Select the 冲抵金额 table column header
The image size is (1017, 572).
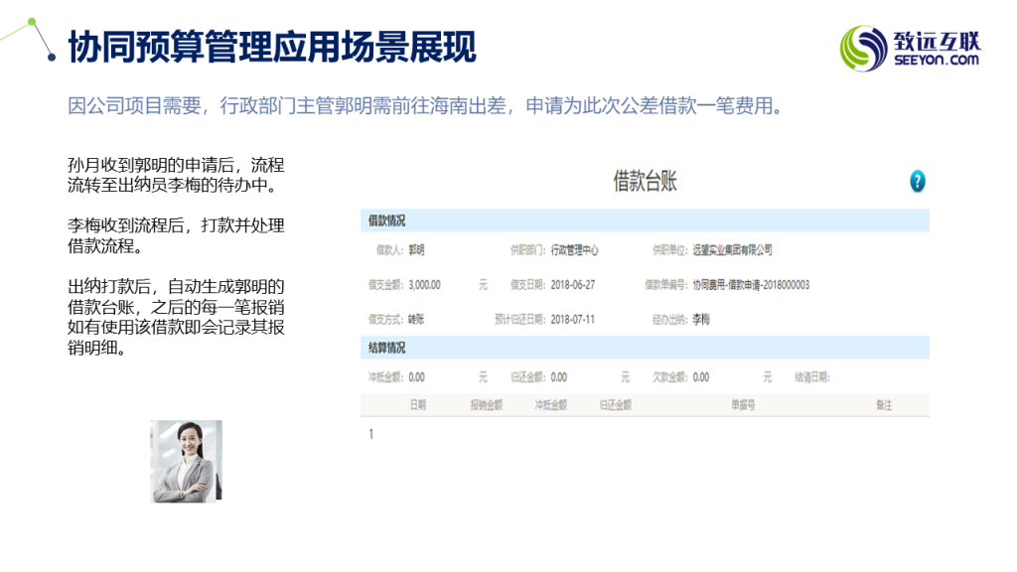pos(550,405)
